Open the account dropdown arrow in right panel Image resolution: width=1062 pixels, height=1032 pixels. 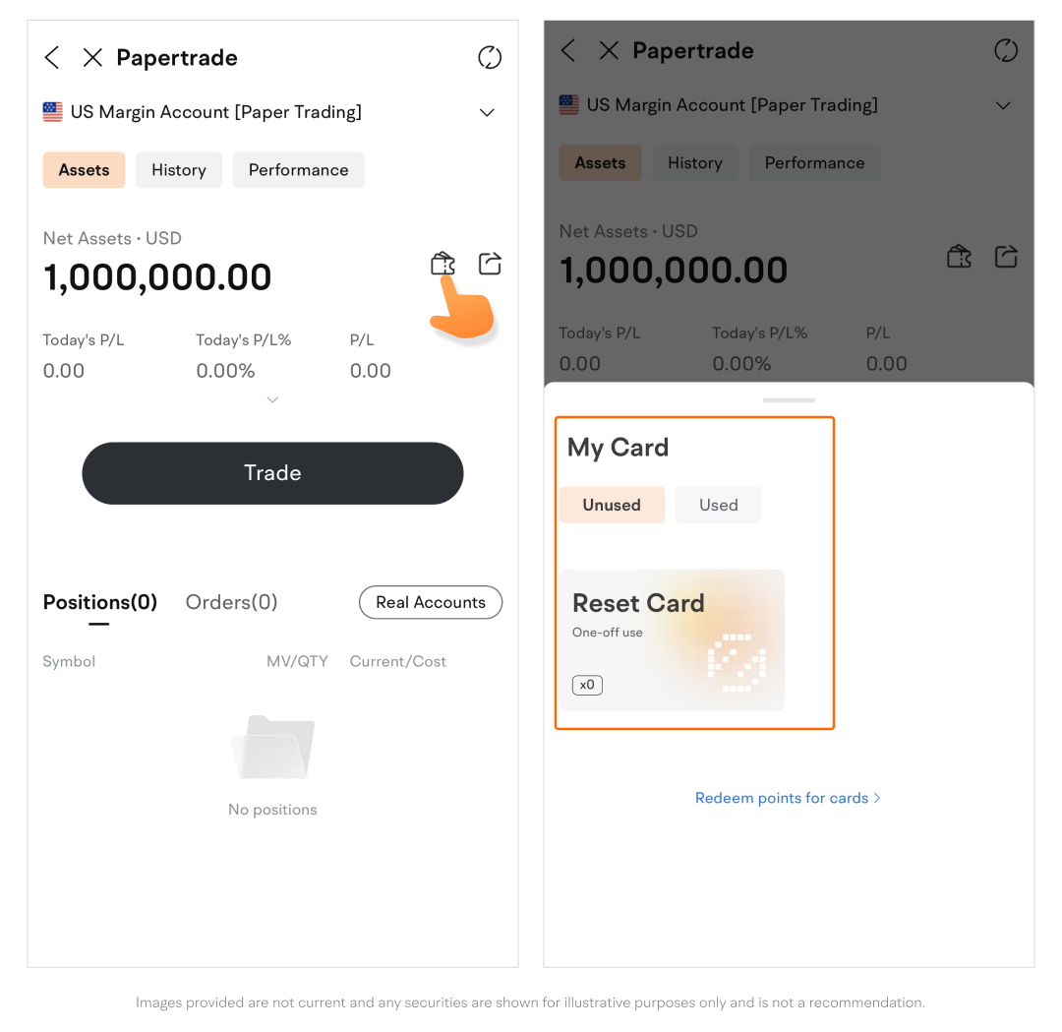coord(1003,105)
